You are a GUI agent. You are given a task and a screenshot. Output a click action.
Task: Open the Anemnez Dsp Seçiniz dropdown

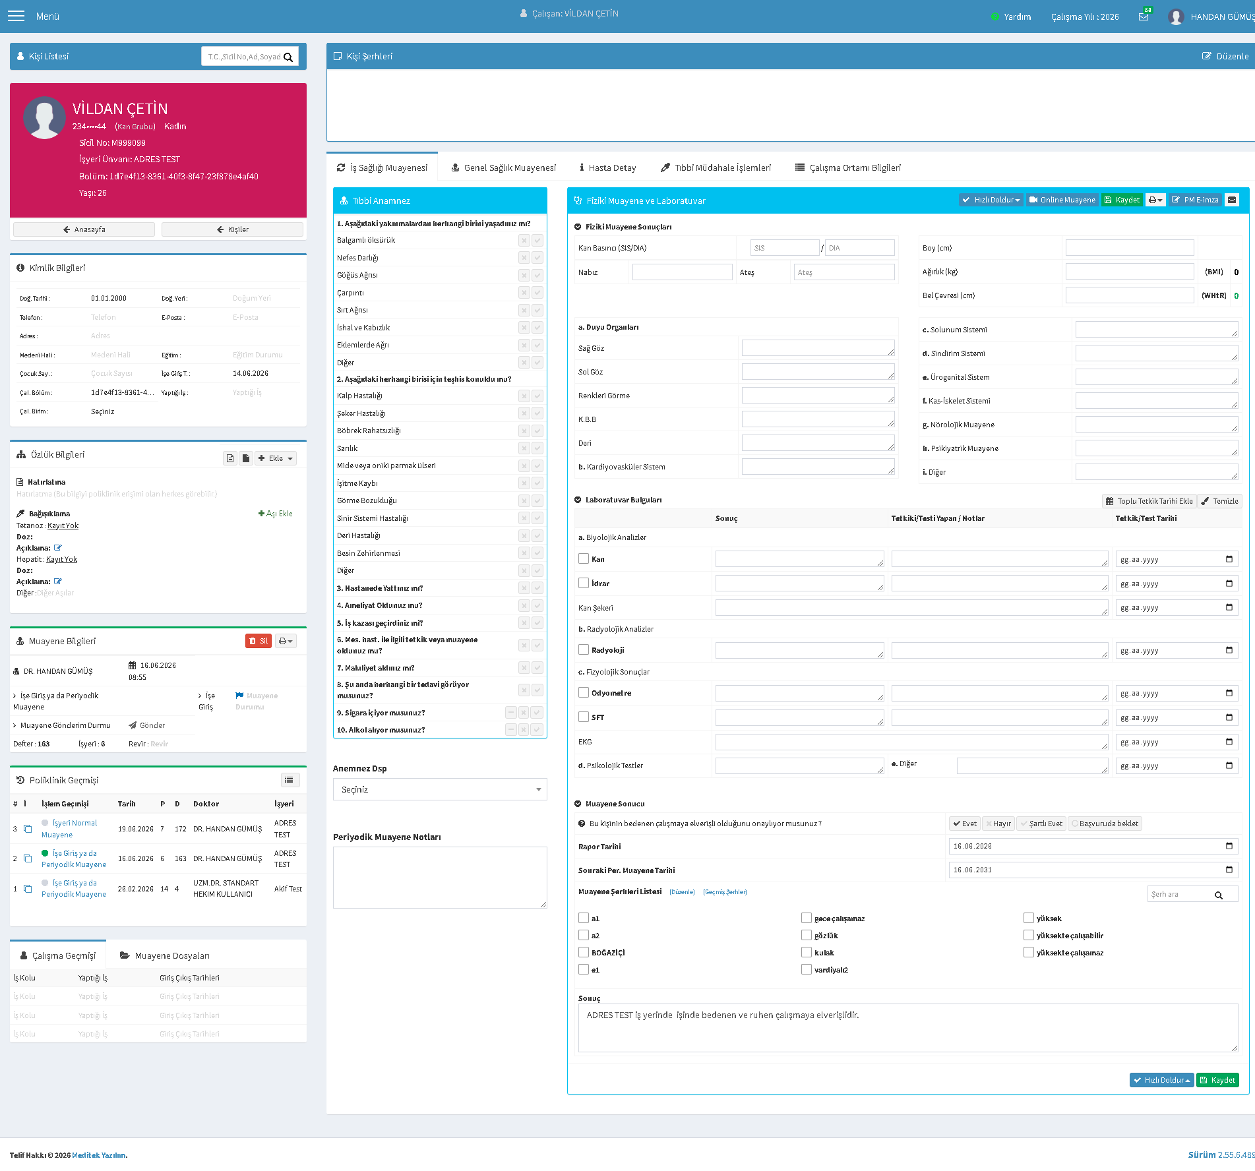[440, 789]
